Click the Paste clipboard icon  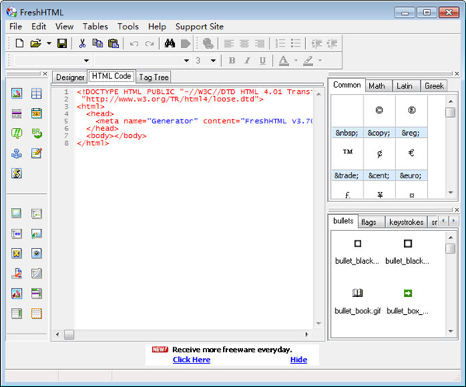(113, 43)
